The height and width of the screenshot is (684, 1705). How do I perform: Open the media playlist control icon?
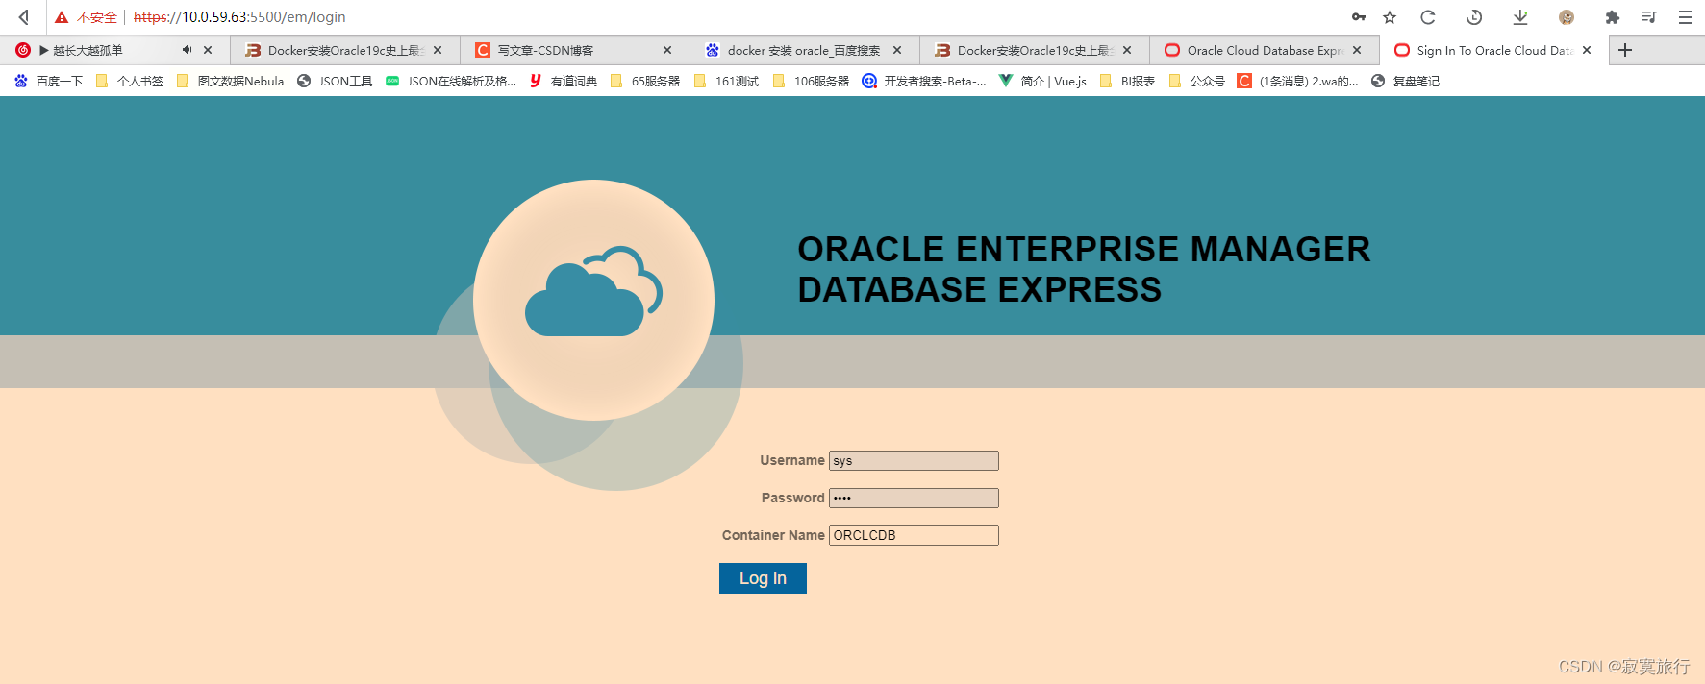tap(1649, 17)
